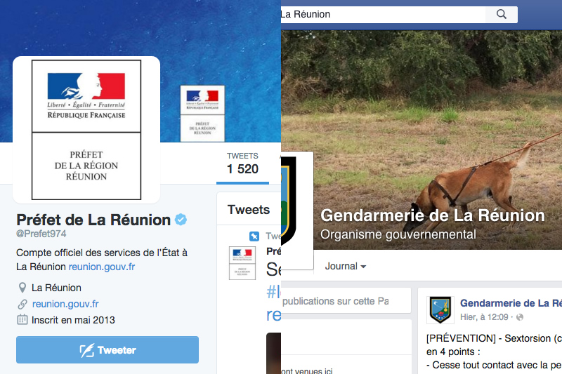The width and height of the screenshot is (562, 374).
Task: Click the Gendarmerie de La Réunion post author name
Action: tap(511, 303)
